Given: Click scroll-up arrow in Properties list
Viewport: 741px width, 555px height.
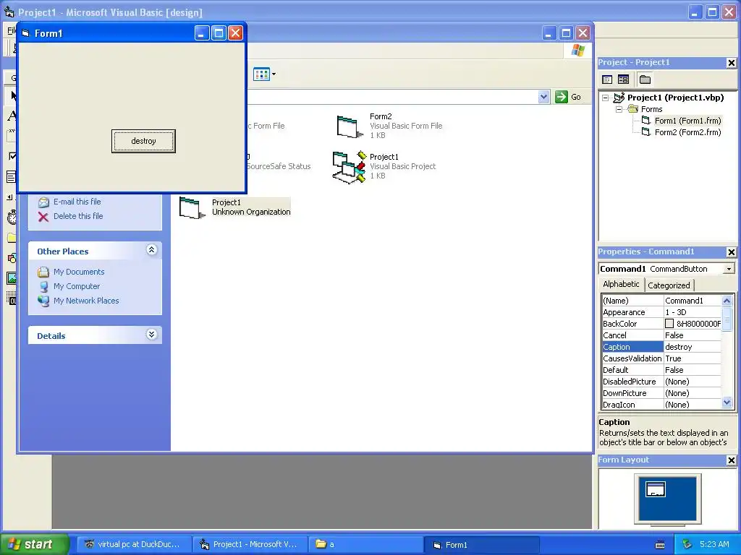Looking at the screenshot, I should [x=727, y=300].
